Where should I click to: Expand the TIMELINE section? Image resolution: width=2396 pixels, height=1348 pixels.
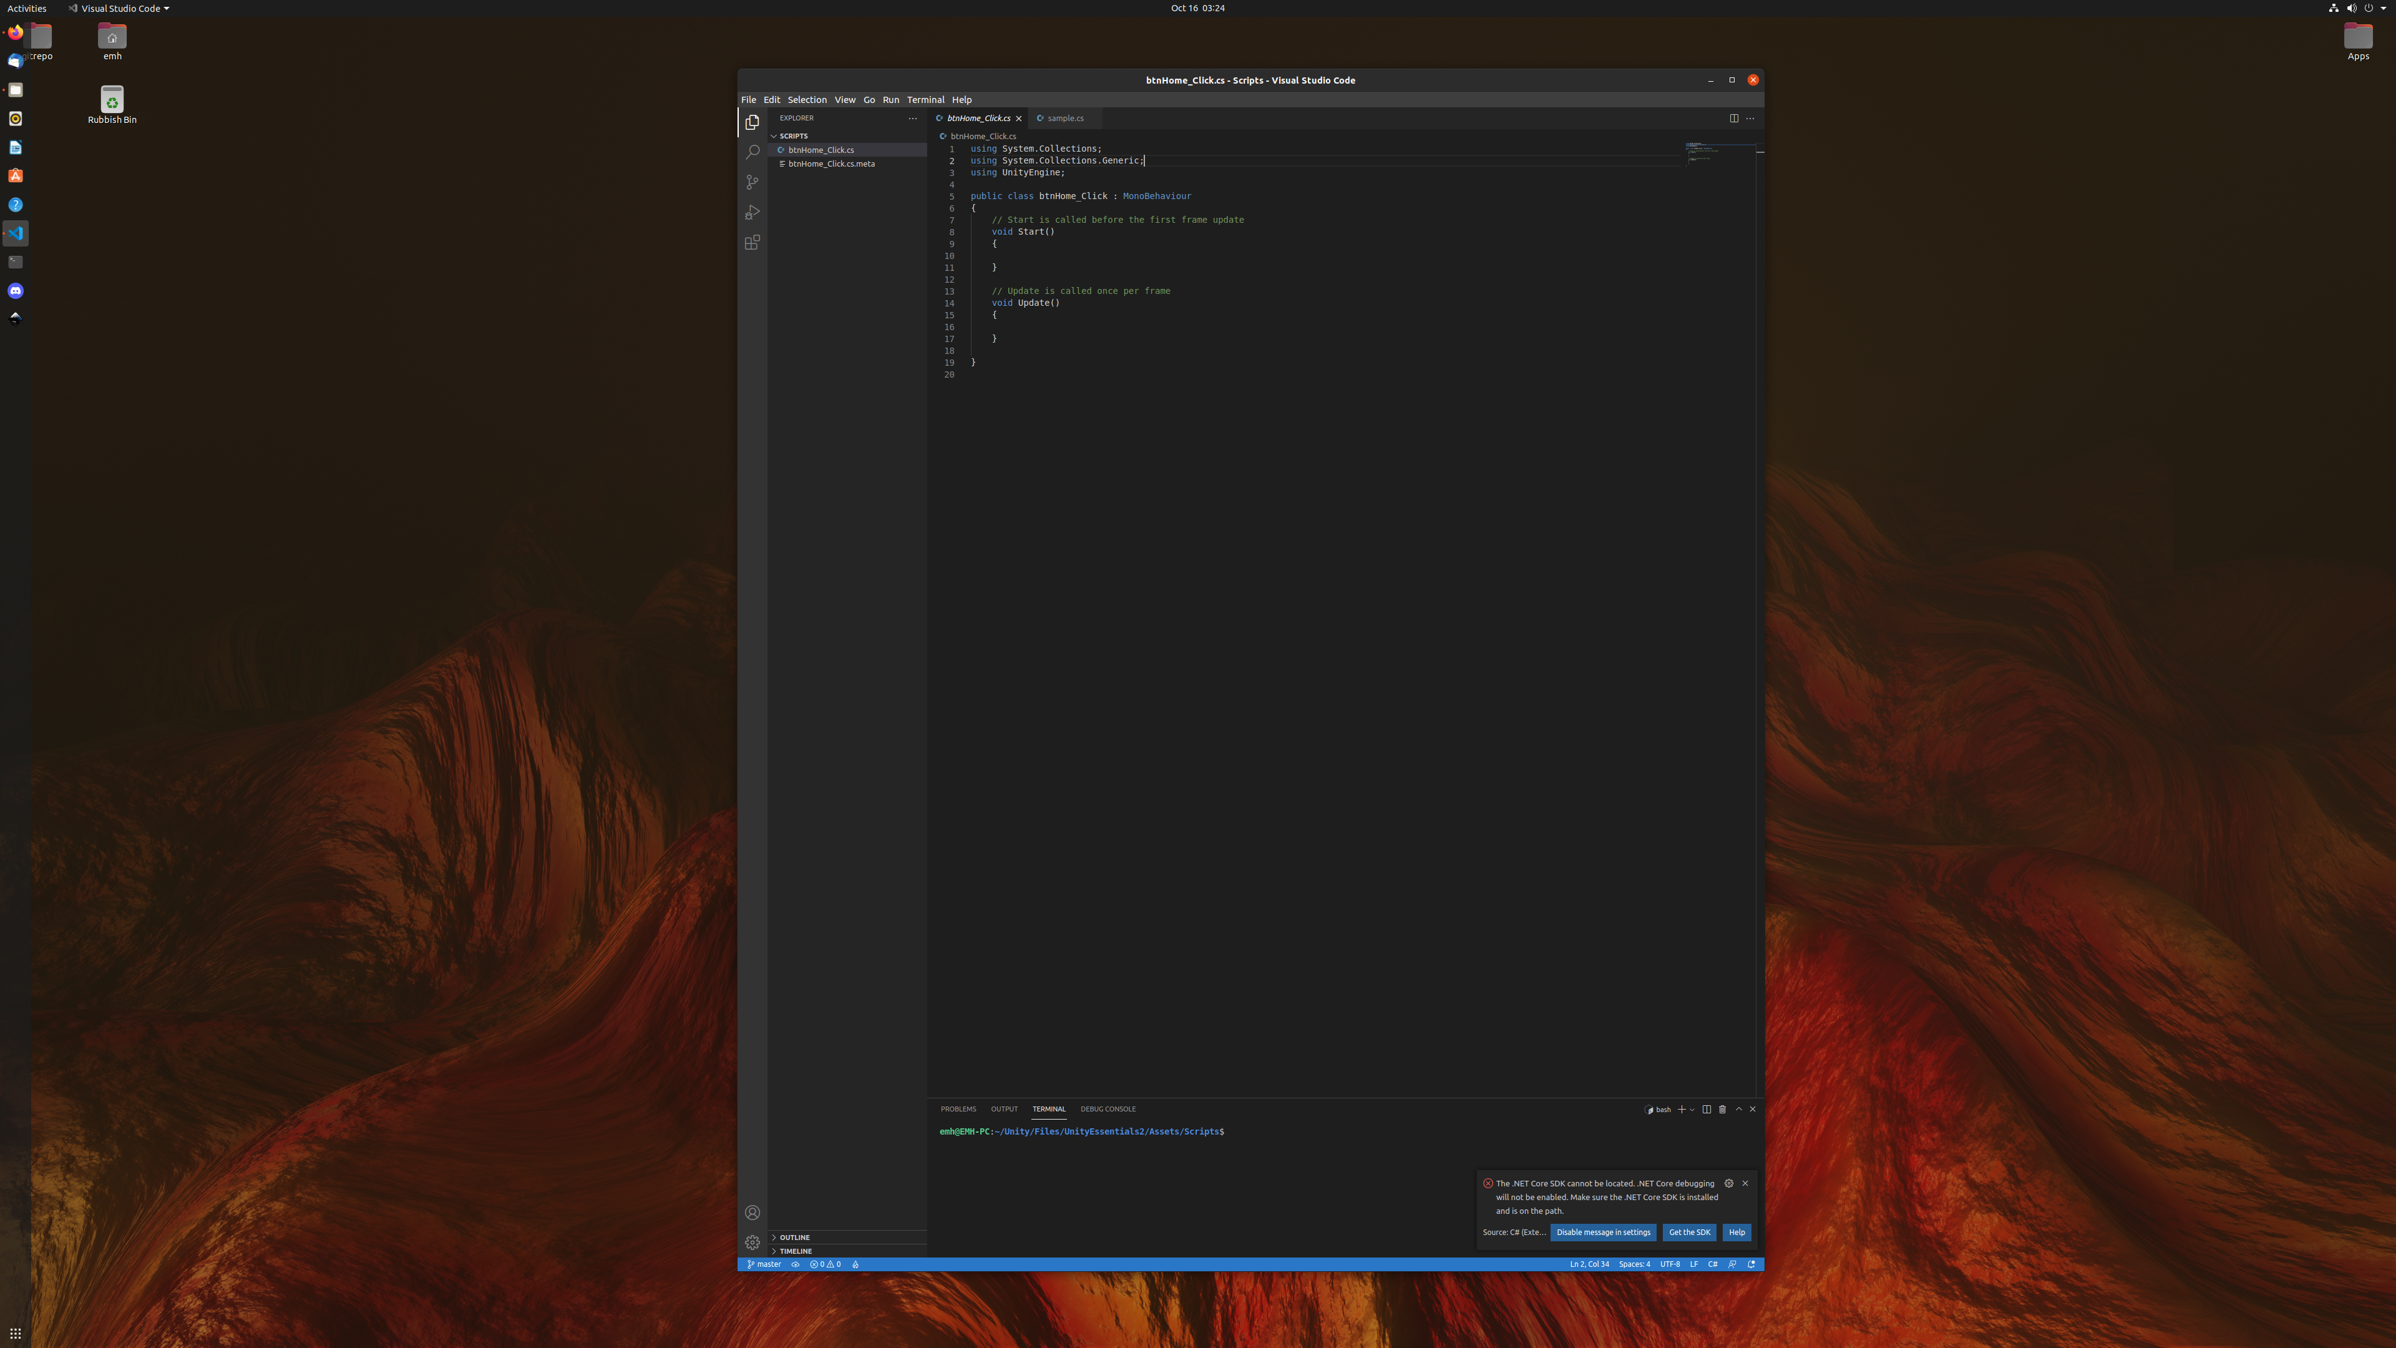coord(847,1251)
